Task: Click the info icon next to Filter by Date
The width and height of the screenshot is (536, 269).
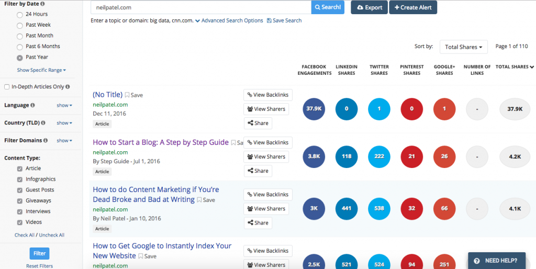Action: (42, 4)
